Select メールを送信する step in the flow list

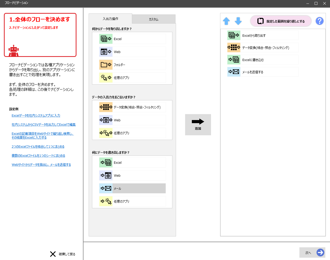[263, 72]
